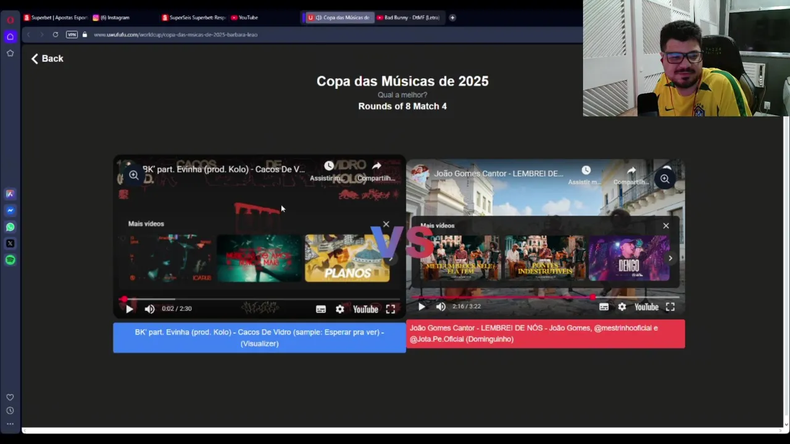Vote for João Gomes LEMBREI DE NÓS red button
The height and width of the screenshot is (444, 790).
[x=546, y=334]
